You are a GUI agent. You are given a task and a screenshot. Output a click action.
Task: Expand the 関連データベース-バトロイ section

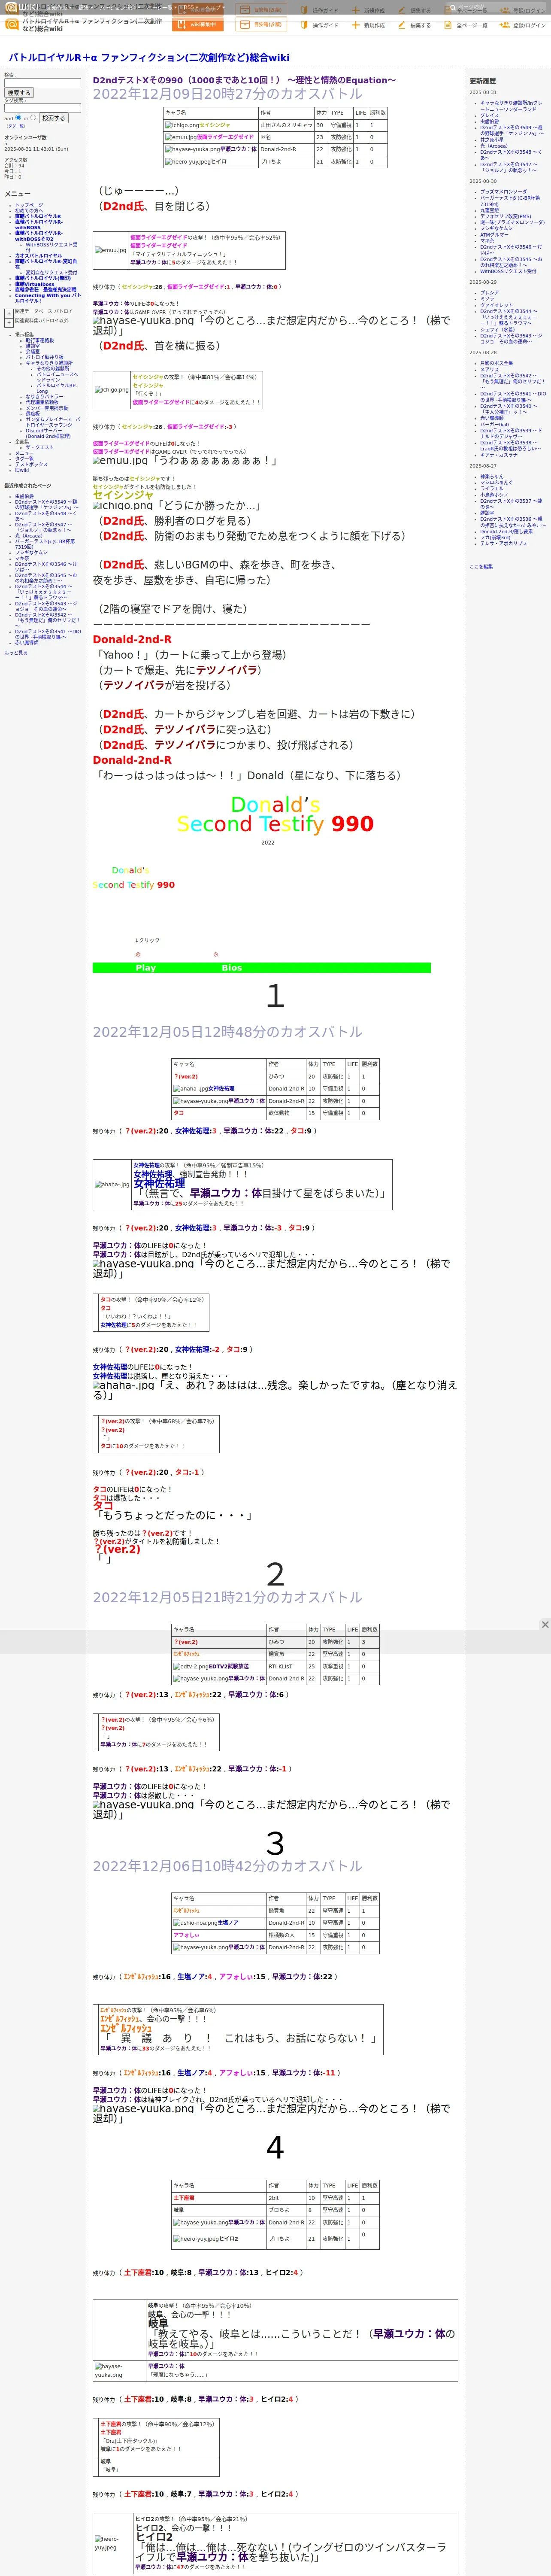coord(9,313)
